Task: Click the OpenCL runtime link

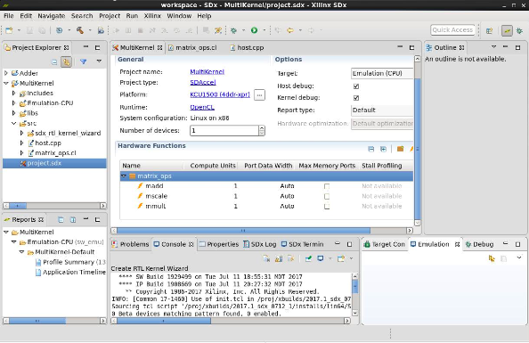Action: pos(202,107)
